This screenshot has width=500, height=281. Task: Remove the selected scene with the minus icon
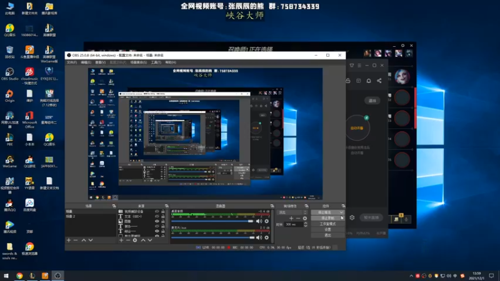click(x=76, y=240)
